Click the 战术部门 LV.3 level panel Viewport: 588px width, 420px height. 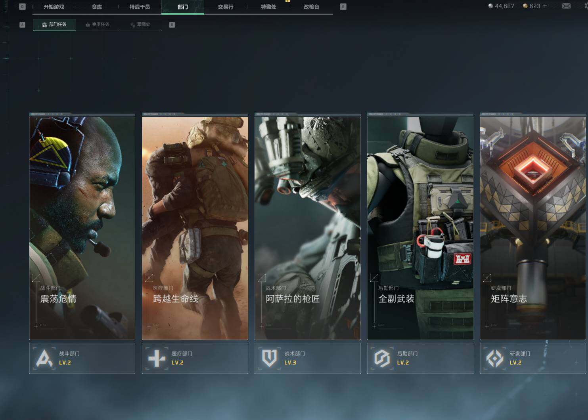coord(308,358)
